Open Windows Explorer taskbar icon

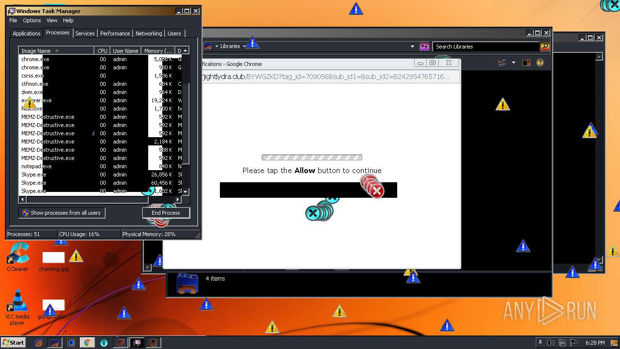tap(55, 343)
